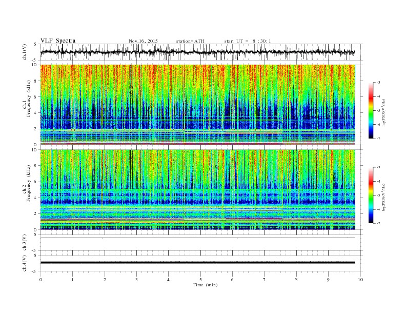Screen dimensions: 406x314
Task: Click time axis tick label "5"
Action: tap(200, 280)
